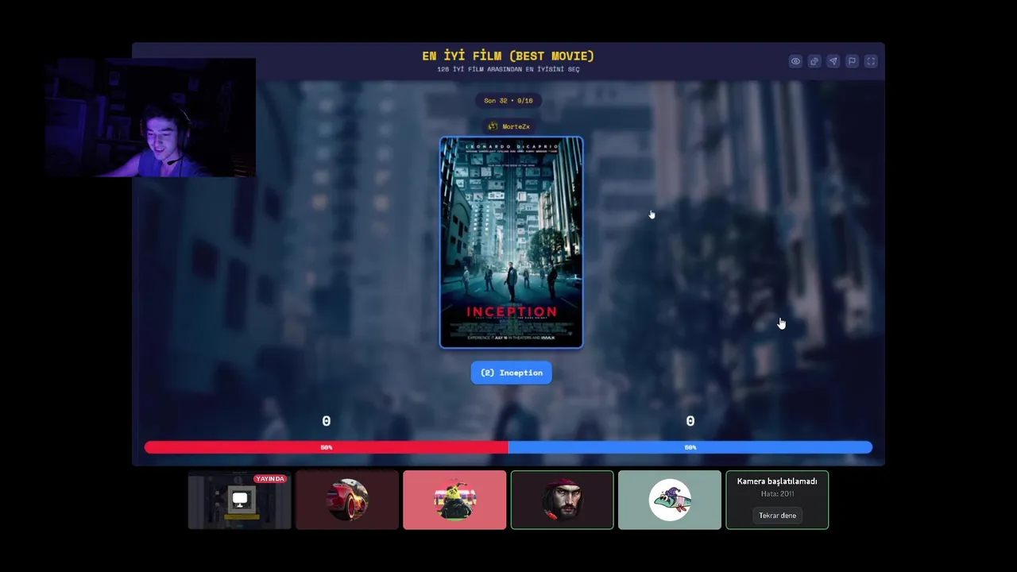Image resolution: width=1017 pixels, height=572 pixels.
Task: Click the red 50% vote bar
Action: (326, 447)
